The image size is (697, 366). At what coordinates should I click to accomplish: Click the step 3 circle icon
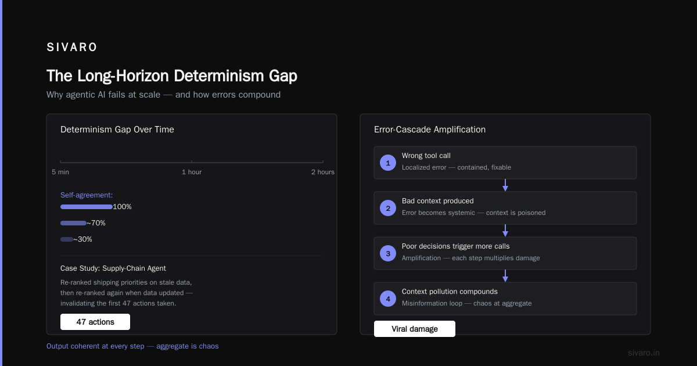[x=388, y=253]
